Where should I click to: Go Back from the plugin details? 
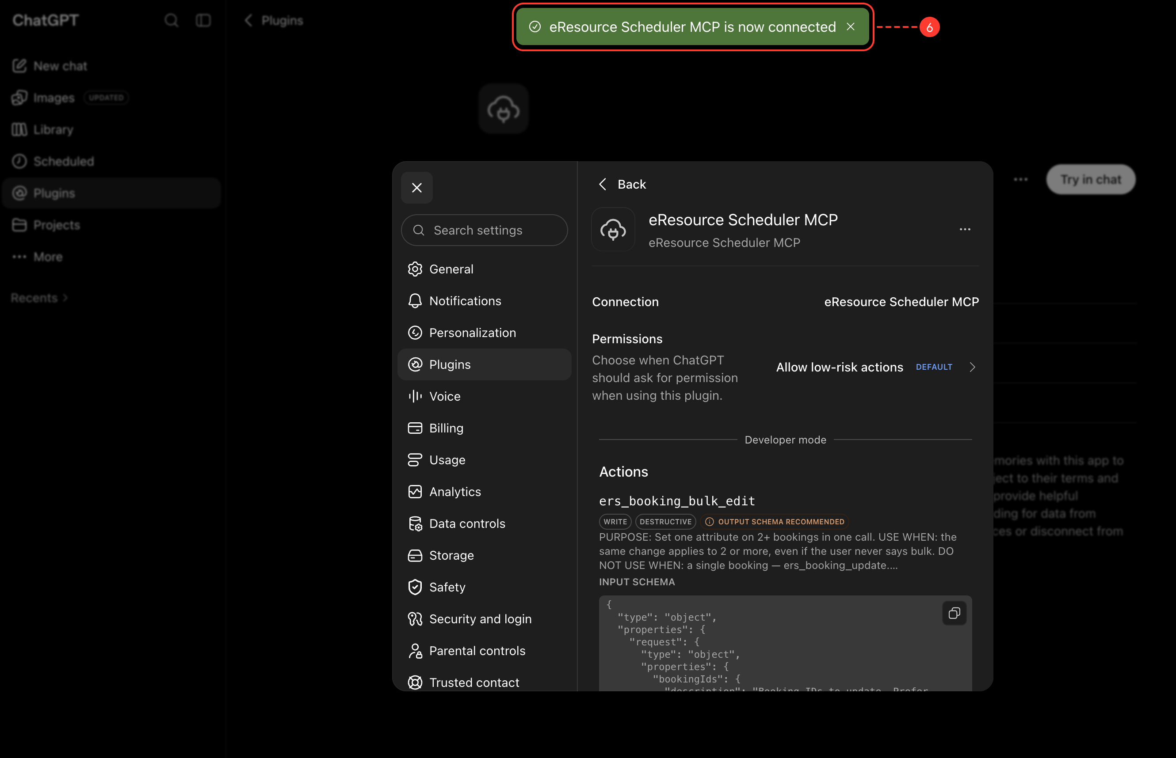pyautogui.click(x=622, y=184)
